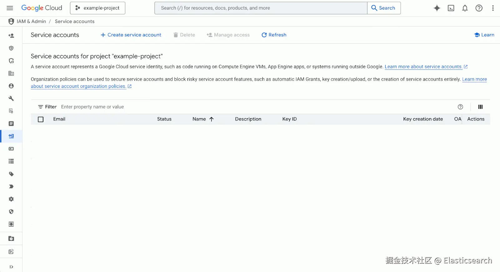Open the striped rows sidebar icon
This screenshot has width=500, height=272.
pos(11,224)
